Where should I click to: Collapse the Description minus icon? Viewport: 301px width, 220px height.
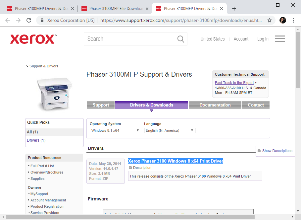(x=130, y=168)
